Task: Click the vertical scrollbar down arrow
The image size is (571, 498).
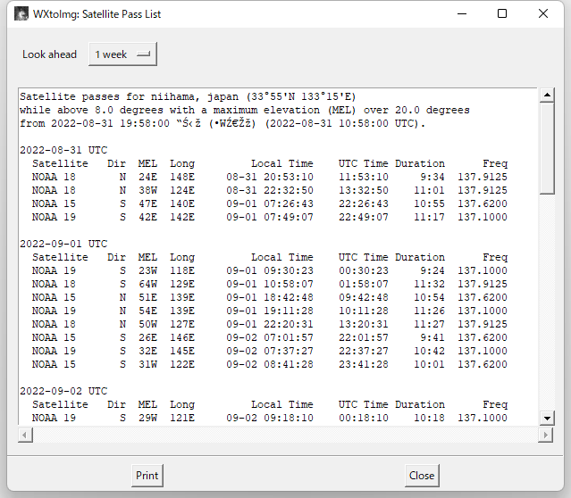Action: coord(545,418)
